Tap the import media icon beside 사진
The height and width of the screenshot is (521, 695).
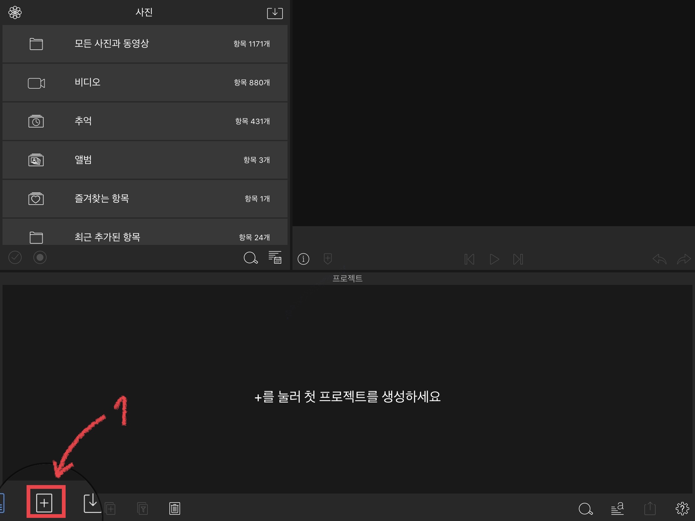tap(275, 13)
